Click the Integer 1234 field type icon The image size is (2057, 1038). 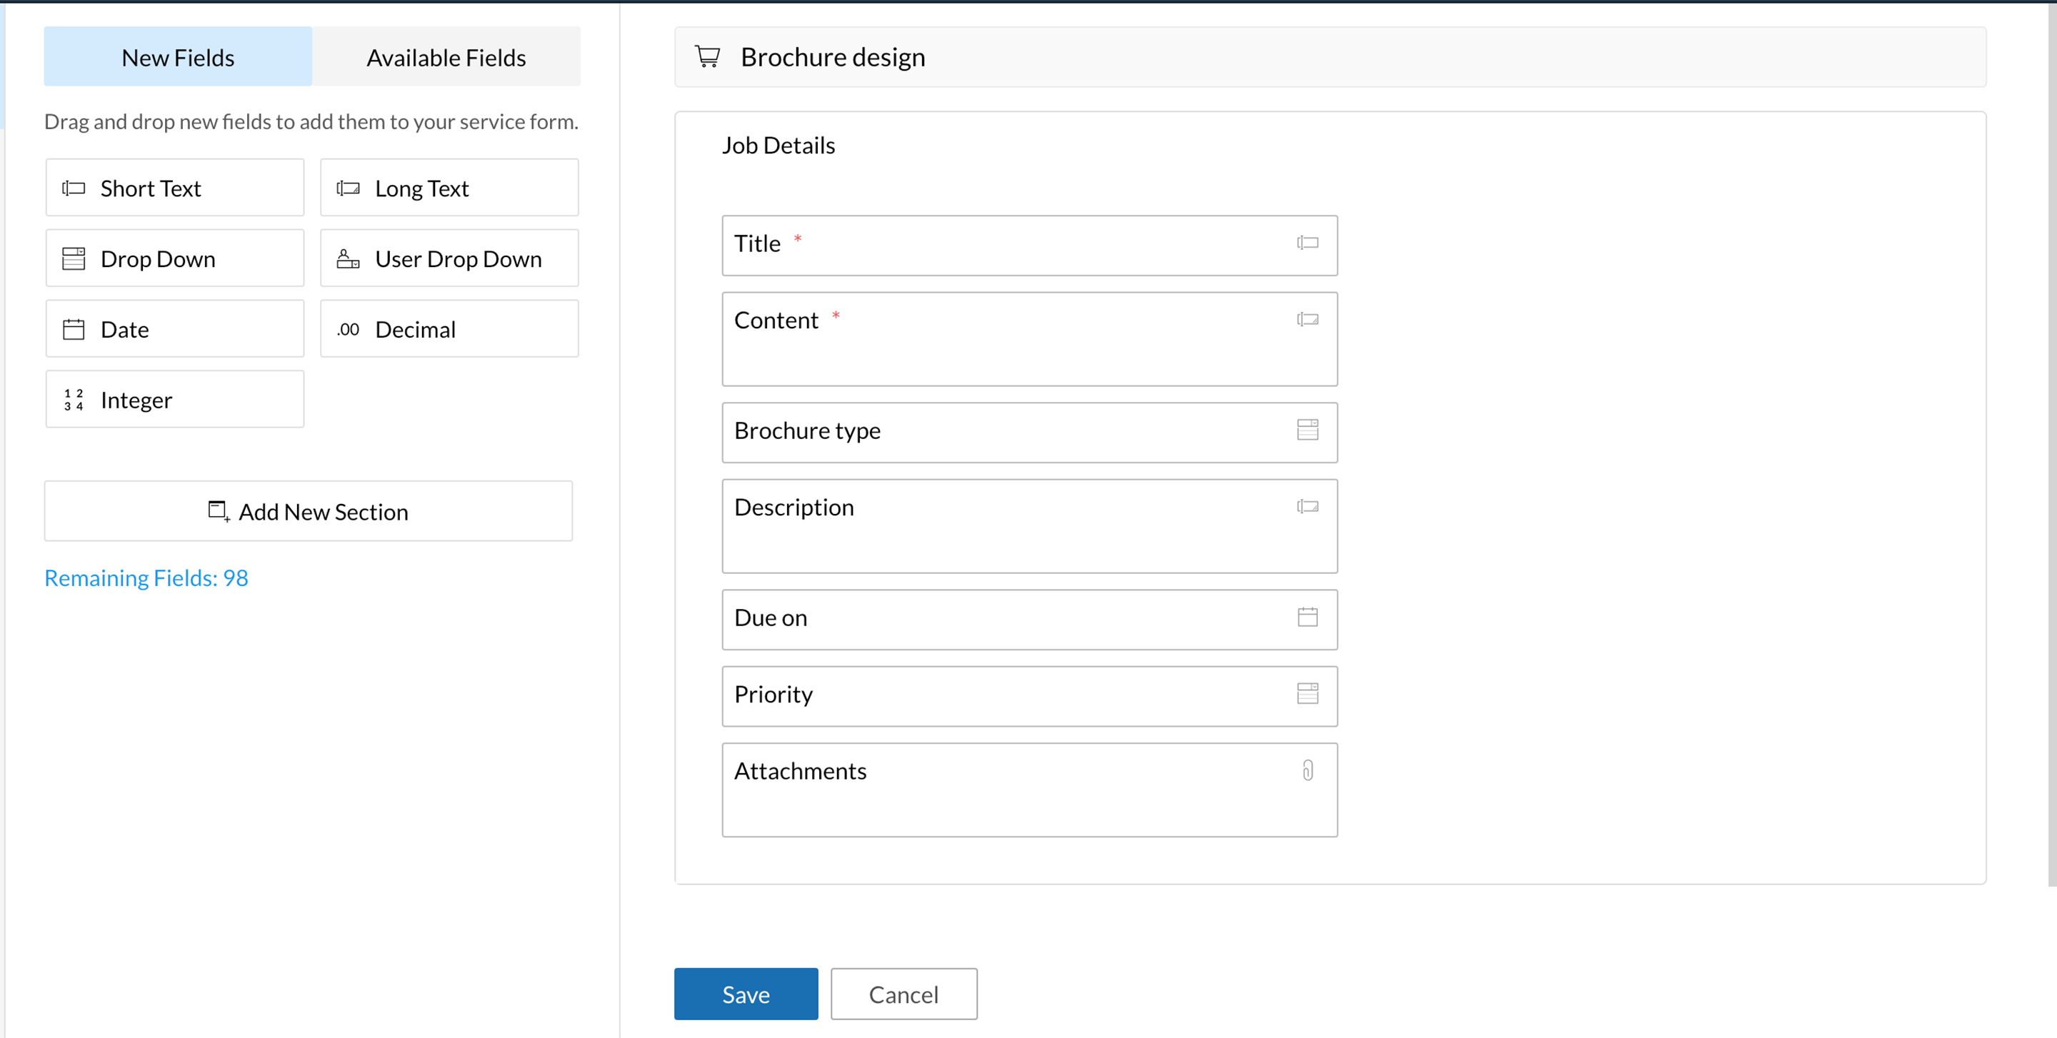pos(74,400)
